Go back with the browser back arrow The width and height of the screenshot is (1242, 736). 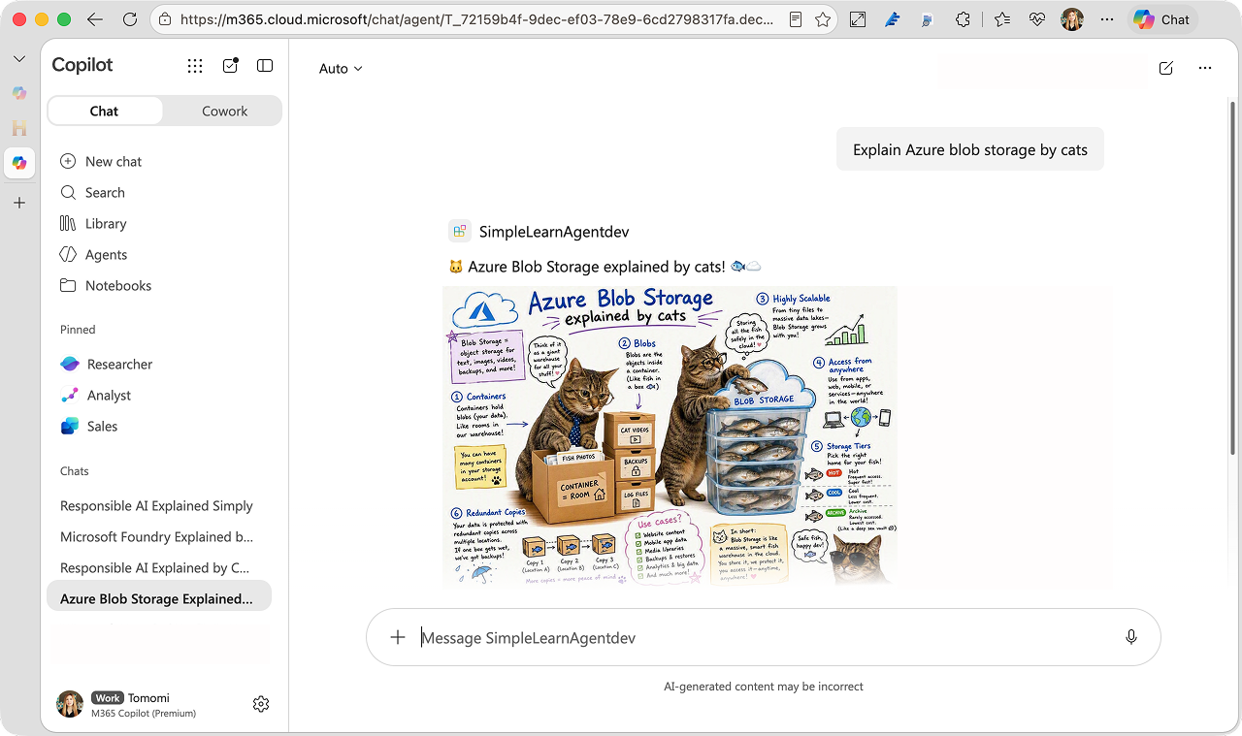[x=94, y=19]
